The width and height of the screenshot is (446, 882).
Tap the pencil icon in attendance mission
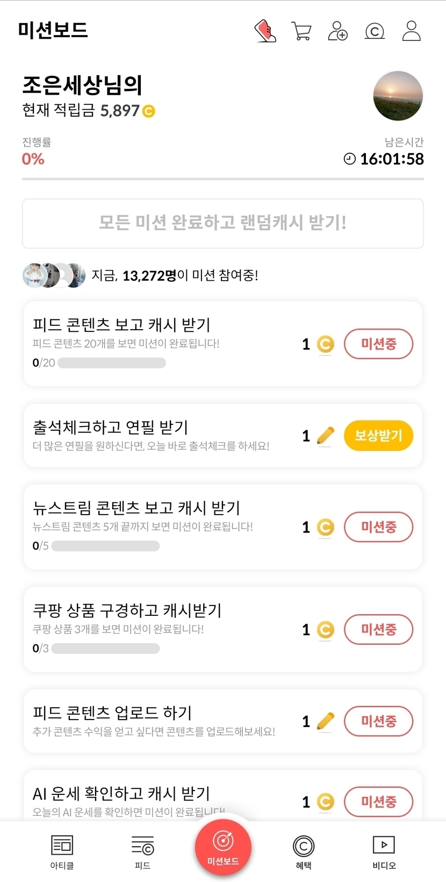tap(325, 436)
